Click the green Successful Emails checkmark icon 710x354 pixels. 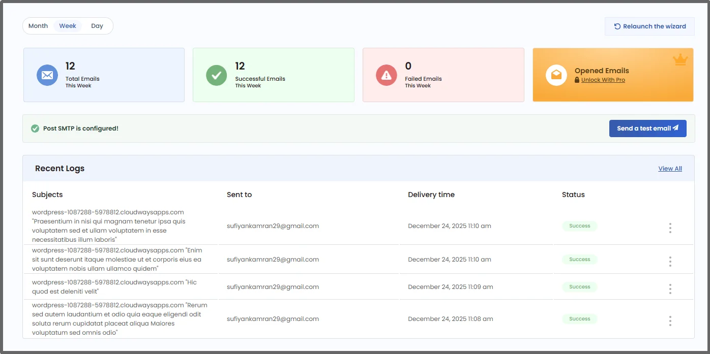pyautogui.click(x=217, y=75)
